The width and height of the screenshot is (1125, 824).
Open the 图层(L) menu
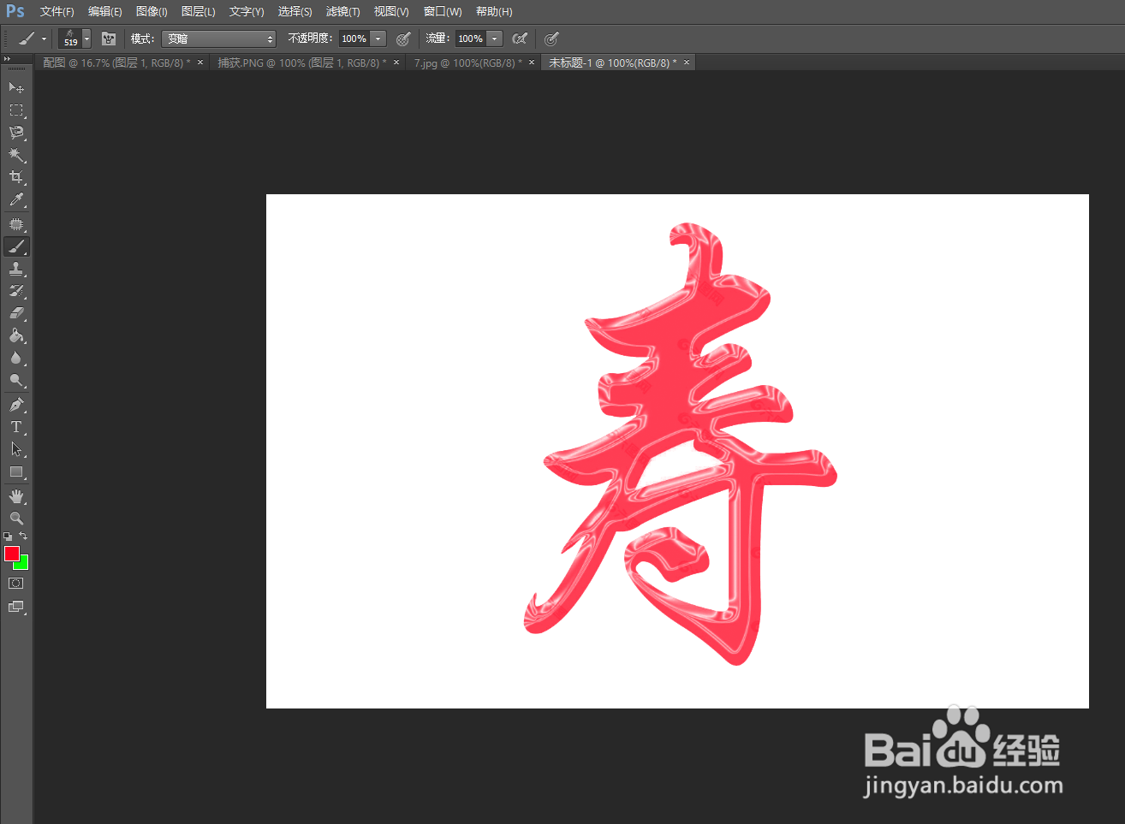point(199,12)
